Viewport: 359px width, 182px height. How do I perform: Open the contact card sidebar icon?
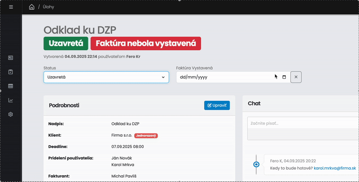[x=11, y=58]
